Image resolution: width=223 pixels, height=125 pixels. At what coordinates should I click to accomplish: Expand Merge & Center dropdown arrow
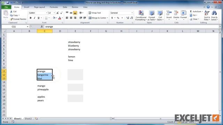coord(107,18)
